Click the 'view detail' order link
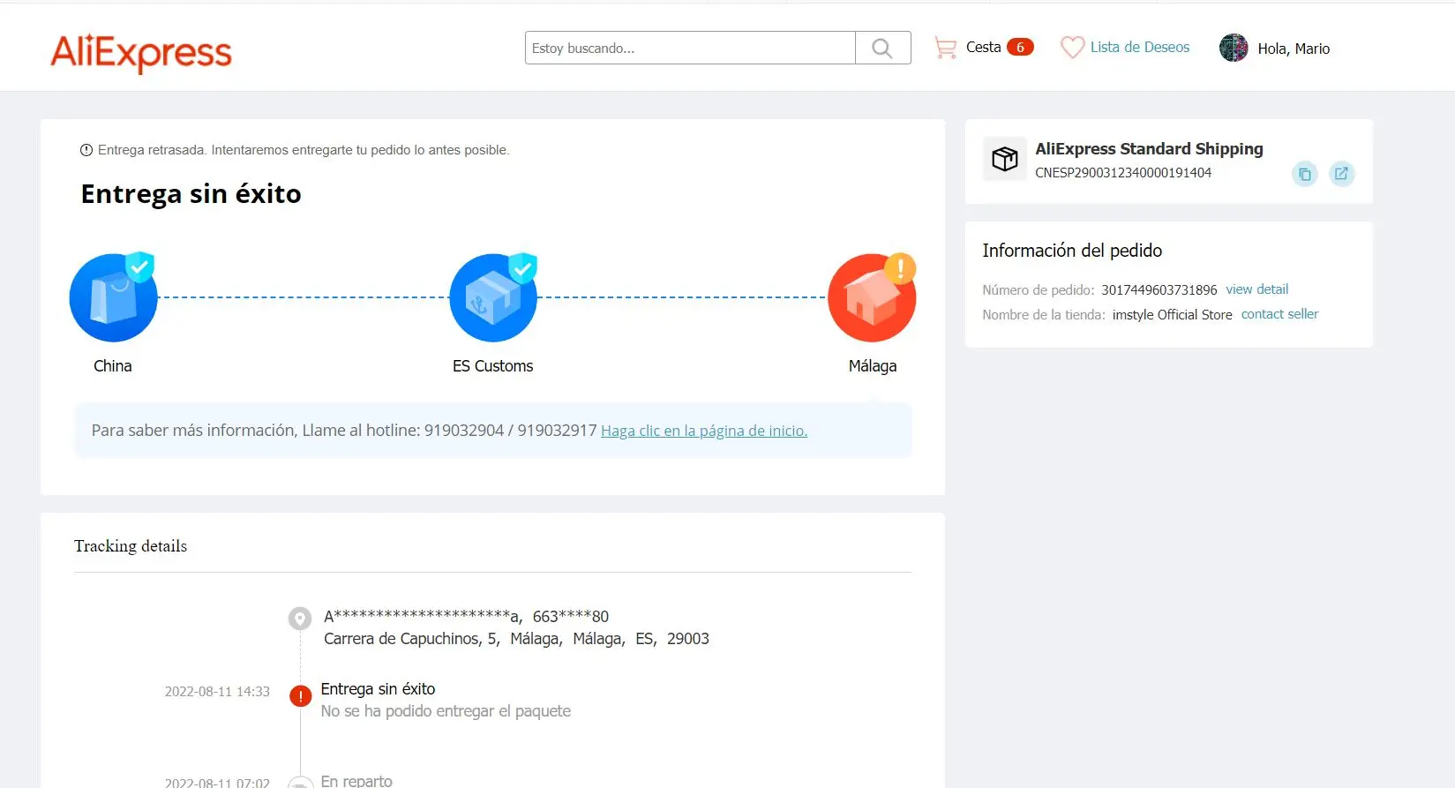The image size is (1455, 788). (x=1256, y=289)
